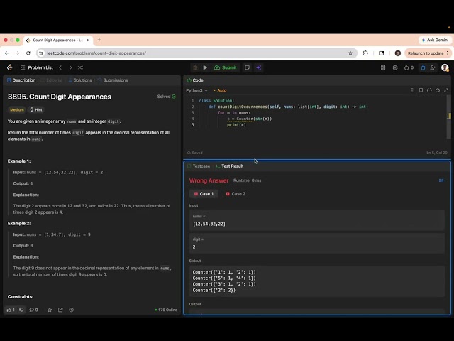Toggle the dislike thumbs-down button

[x=21, y=310]
